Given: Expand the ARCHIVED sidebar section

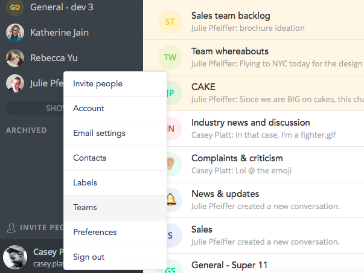Looking at the screenshot, I should coord(27,130).
